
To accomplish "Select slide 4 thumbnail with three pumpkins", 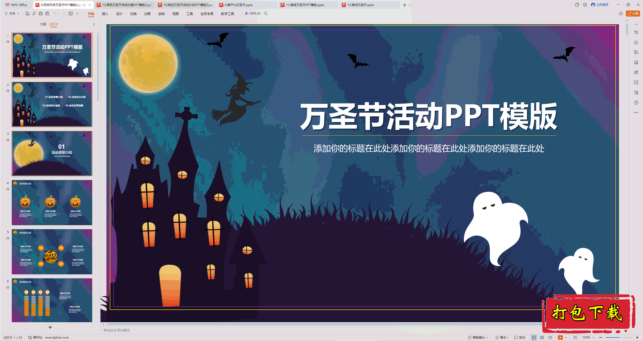I will pyautogui.click(x=52, y=202).
